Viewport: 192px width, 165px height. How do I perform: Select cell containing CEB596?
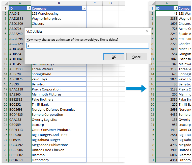coord(20,140)
